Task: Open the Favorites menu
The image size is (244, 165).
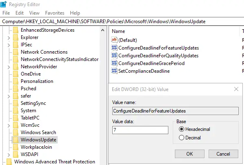Action: (x=54, y=13)
